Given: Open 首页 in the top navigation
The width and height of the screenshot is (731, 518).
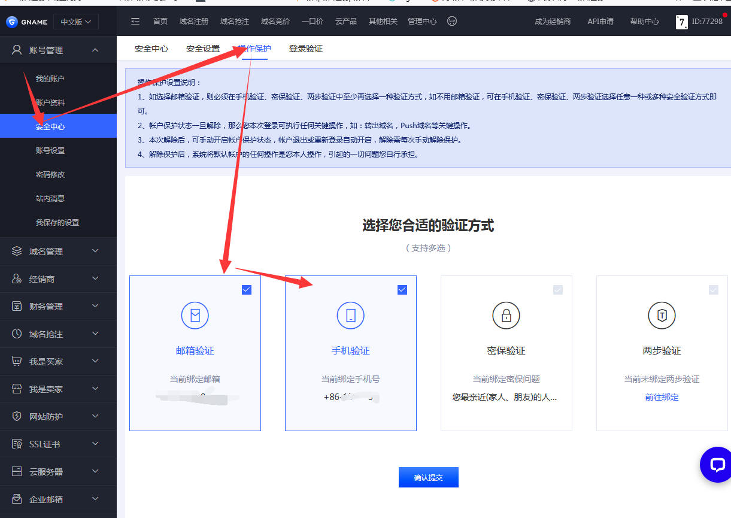Looking at the screenshot, I should 160,22.
